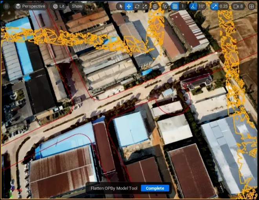259x200 pixels.
Task: Open scale snap value 0.25 dropdown
Action: coord(224,6)
